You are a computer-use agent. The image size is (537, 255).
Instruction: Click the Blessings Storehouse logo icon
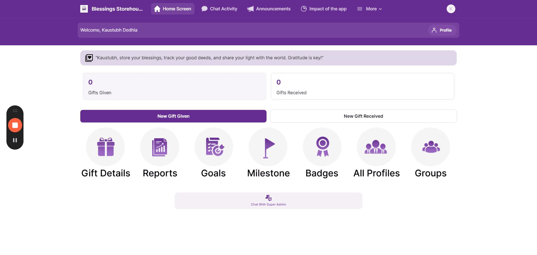point(84,9)
